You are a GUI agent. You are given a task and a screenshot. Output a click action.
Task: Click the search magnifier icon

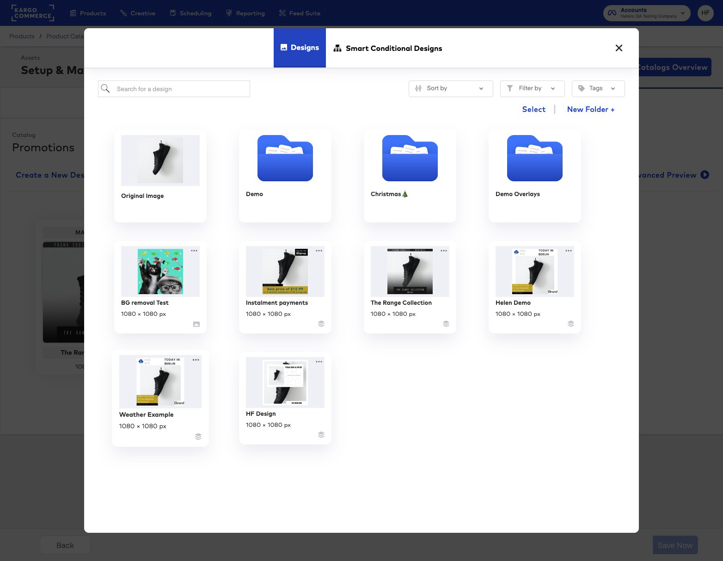coord(105,88)
